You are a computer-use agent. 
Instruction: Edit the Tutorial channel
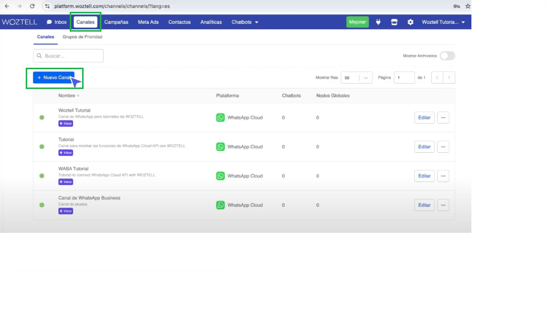pos(424,146)
